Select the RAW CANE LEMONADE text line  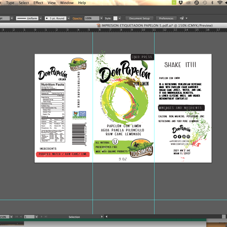click(x=123, y=134)
